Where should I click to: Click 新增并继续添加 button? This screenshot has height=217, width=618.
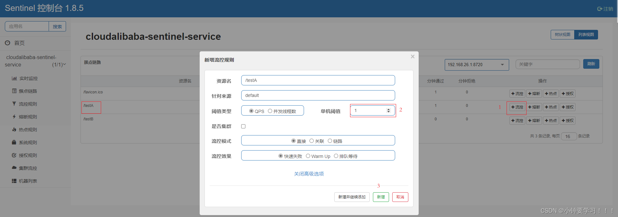coord(352,197)
